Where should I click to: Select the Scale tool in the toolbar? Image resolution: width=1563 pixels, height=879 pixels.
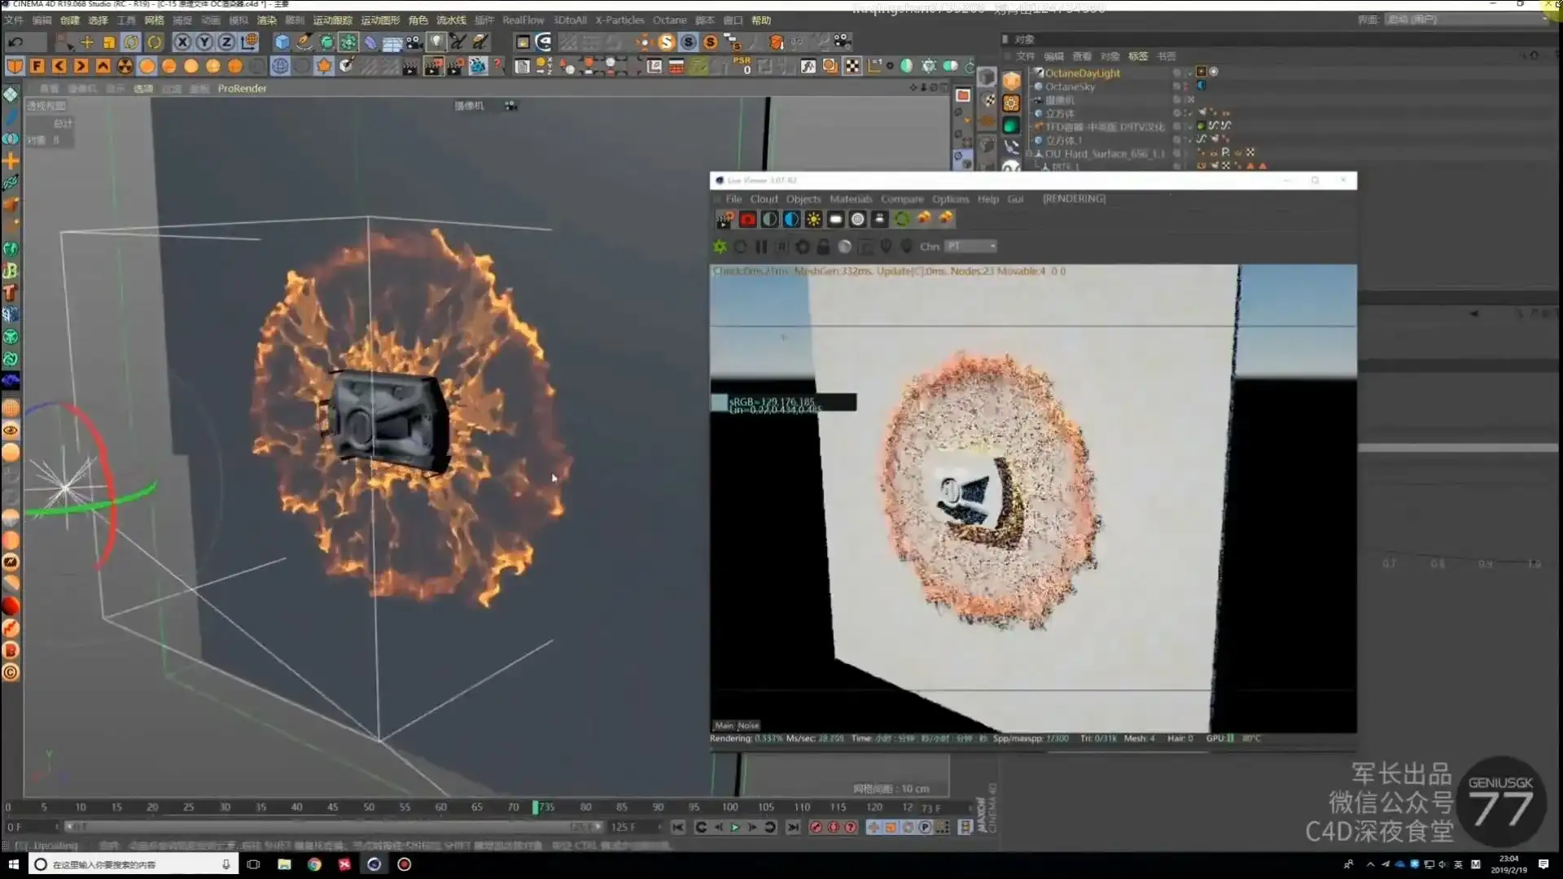109,42
